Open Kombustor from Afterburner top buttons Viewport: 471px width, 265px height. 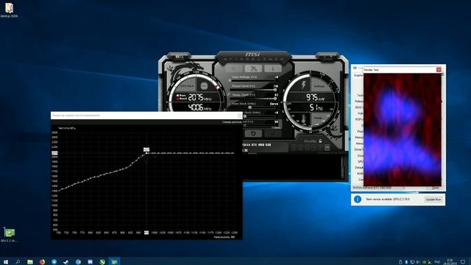pos(234,68)
